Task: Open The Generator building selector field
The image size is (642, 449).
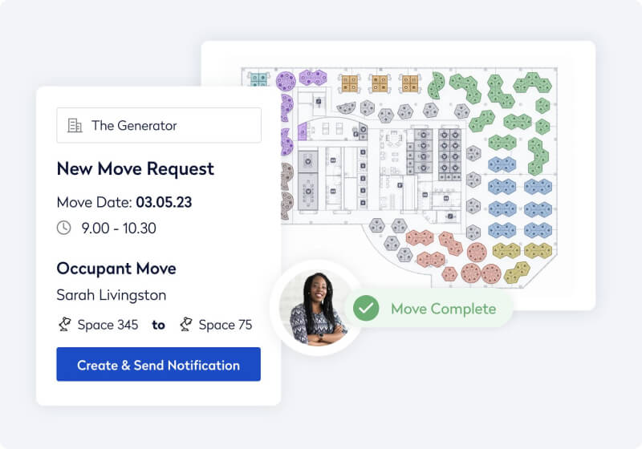Action: tap(159, 125)
